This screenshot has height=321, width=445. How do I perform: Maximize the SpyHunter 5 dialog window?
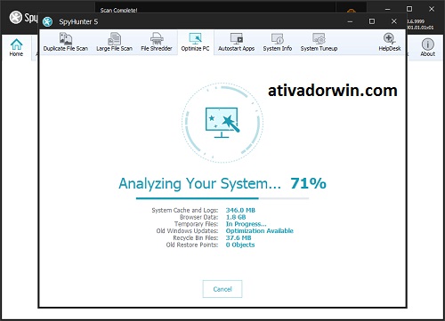tap(372, 21)
